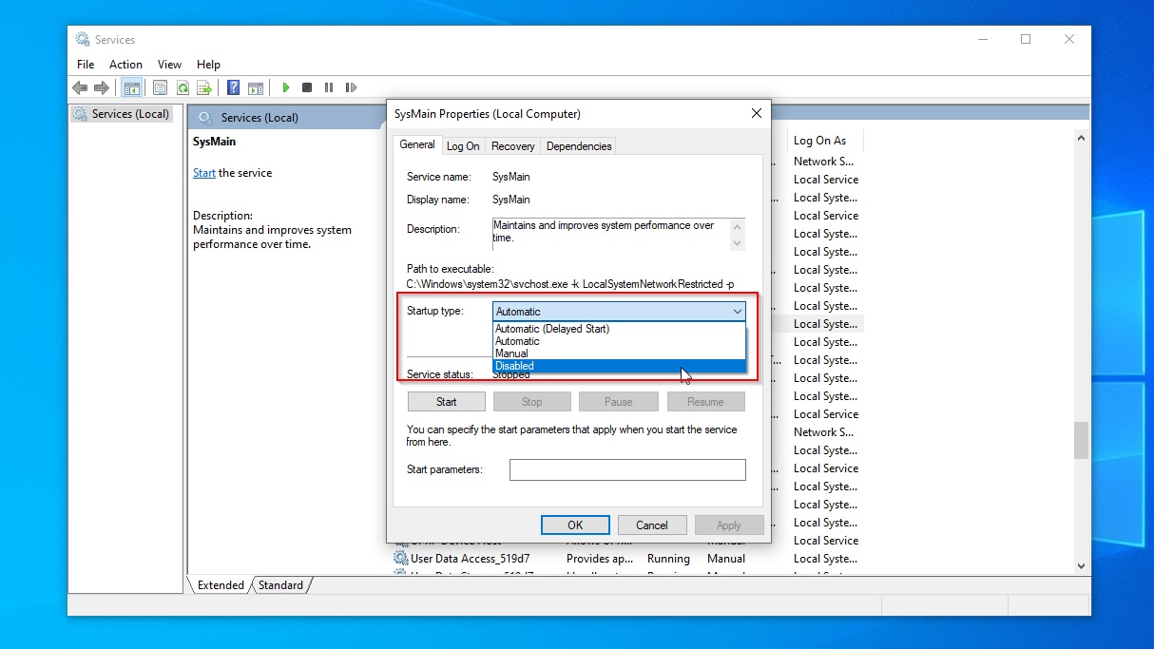Click the Cancel button
The image size is (1154, 649).
[x=652, y=525]
